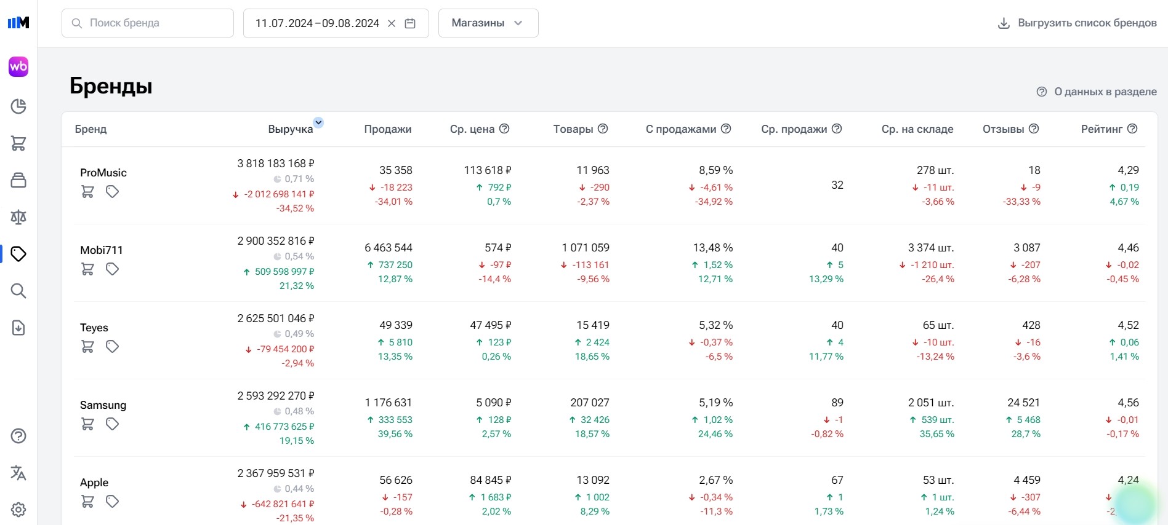
Task: Open the calendar date picker icon
Action: 410,23
